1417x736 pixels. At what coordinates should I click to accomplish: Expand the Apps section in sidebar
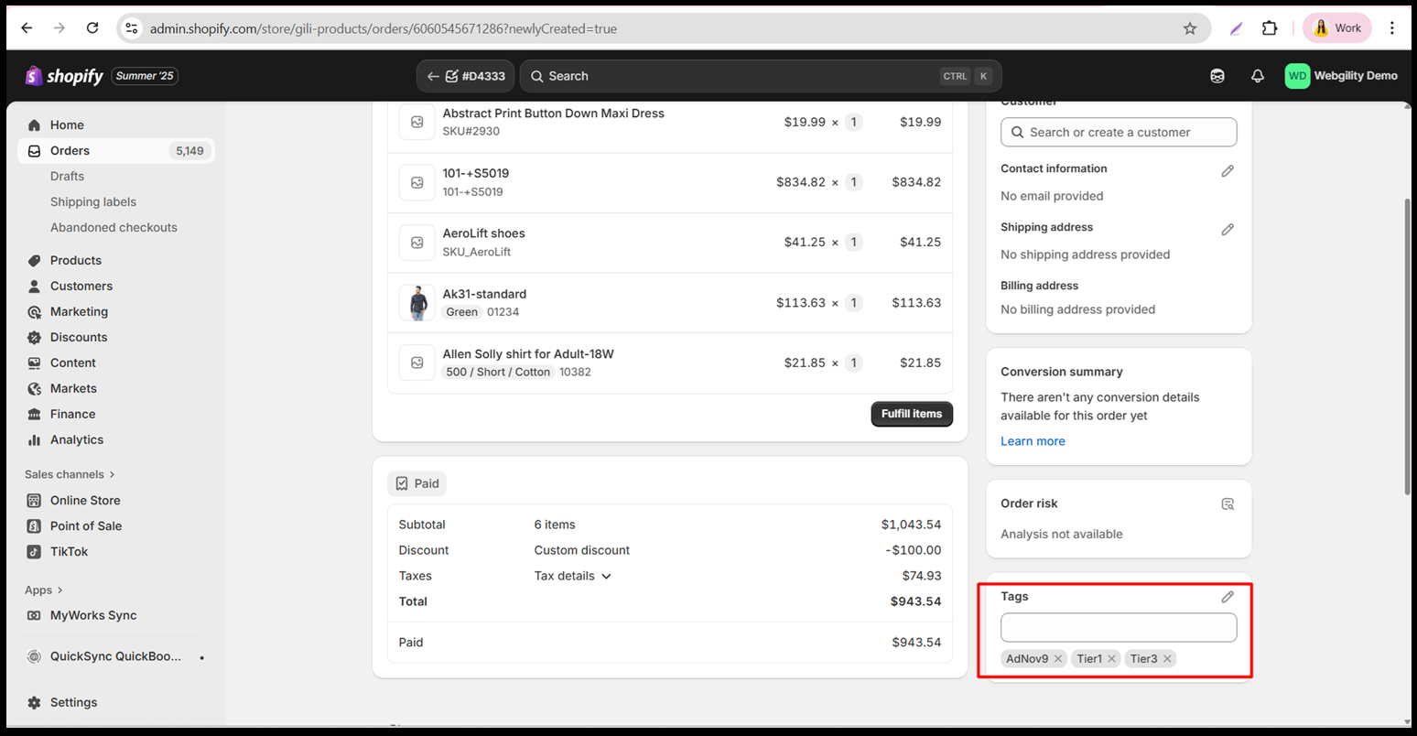[x=44, y=590]
